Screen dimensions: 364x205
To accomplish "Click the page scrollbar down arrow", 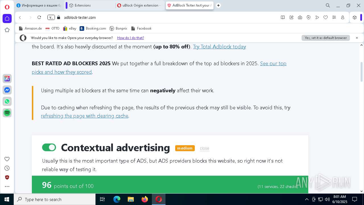I will coord(362,191).
